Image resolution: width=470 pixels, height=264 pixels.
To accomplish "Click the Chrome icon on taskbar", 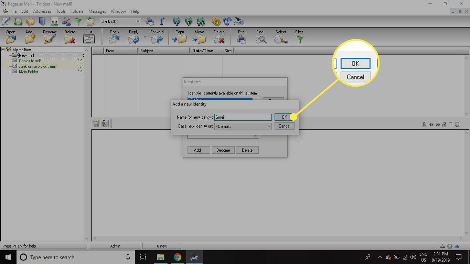I will tap(177, 257).
